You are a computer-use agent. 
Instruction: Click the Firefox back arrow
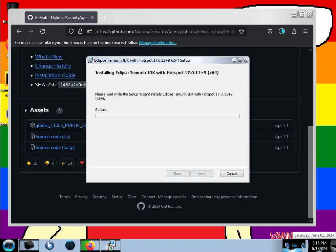point(19,31)
